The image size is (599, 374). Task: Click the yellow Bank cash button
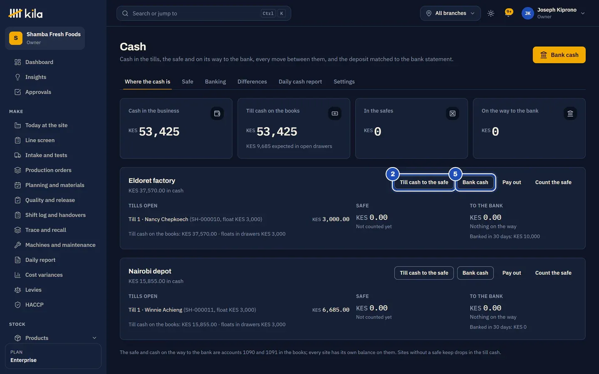tap(559, 55)
